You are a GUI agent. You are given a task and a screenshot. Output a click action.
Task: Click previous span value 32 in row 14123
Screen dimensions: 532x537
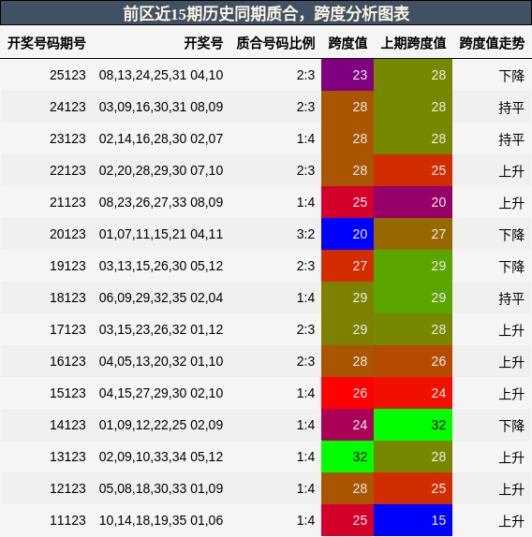[413, 425]
